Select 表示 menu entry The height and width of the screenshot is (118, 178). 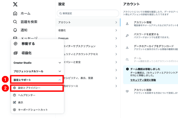[37, 102]
